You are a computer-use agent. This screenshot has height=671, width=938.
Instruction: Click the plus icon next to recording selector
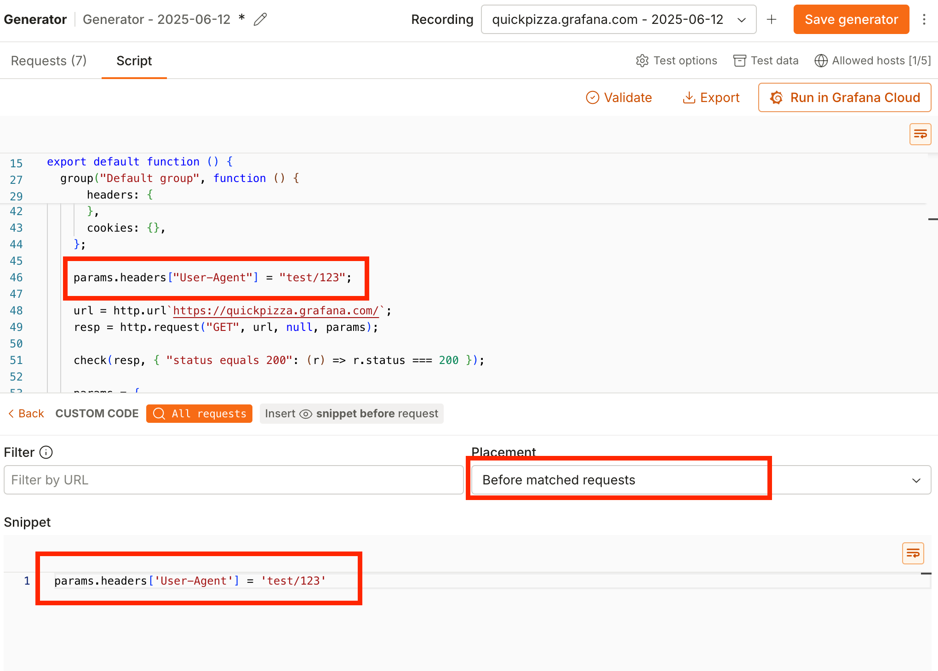coord(772,19)
